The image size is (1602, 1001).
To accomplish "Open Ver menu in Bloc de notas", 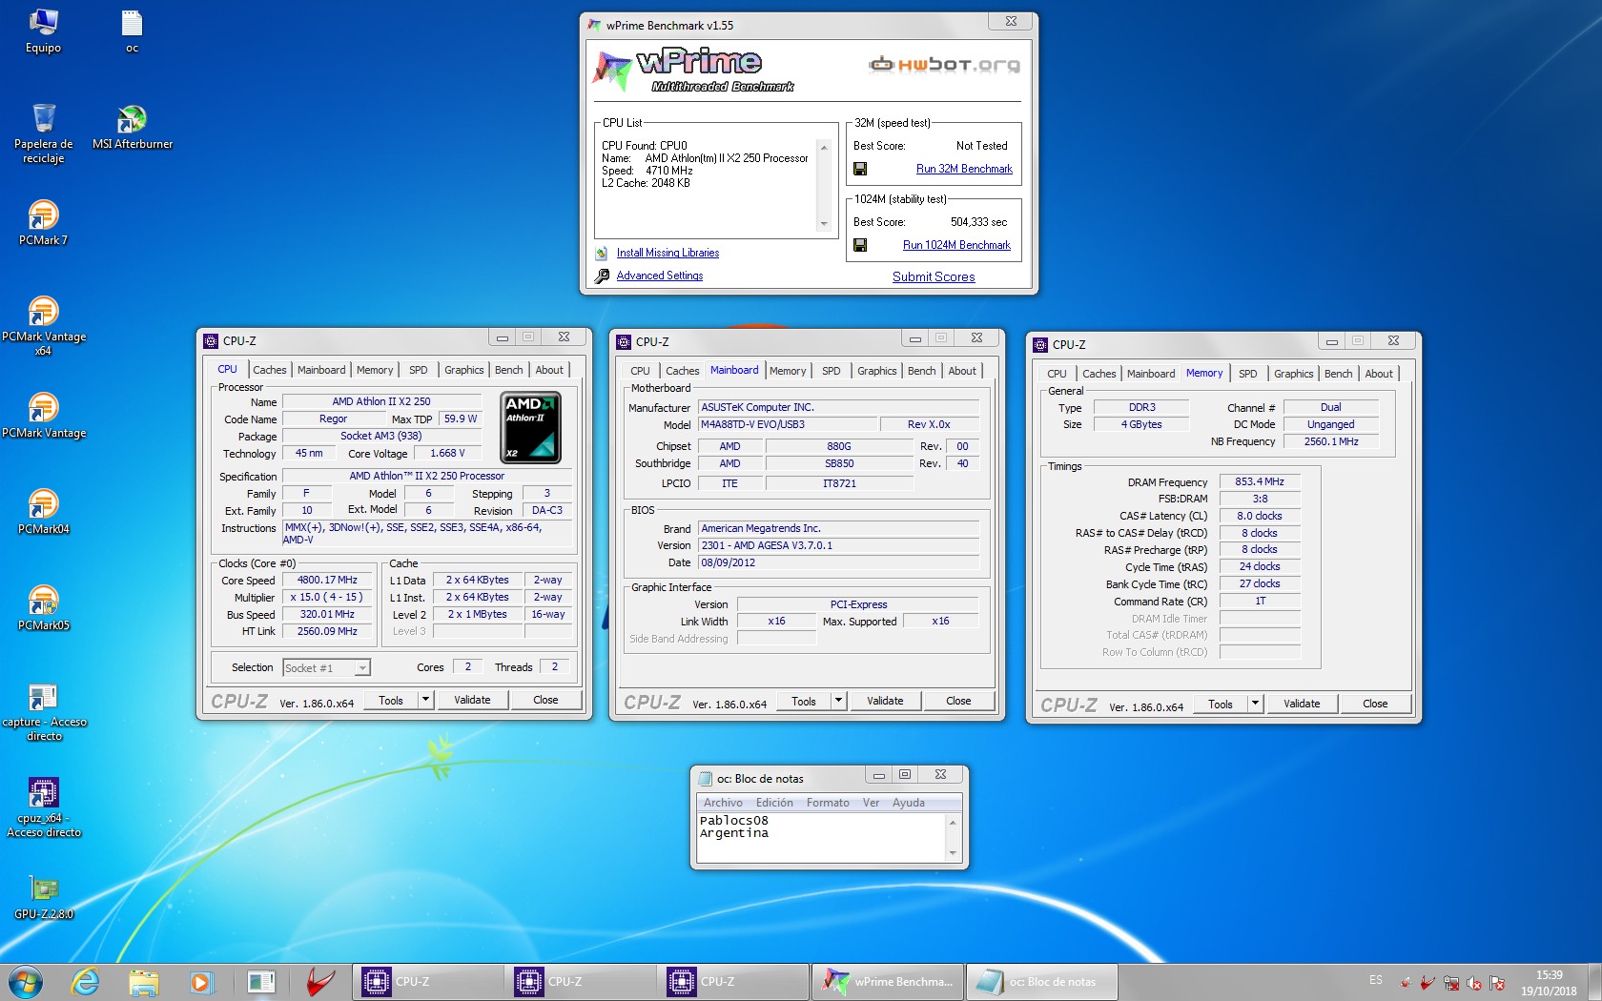I will click(871, 803).
